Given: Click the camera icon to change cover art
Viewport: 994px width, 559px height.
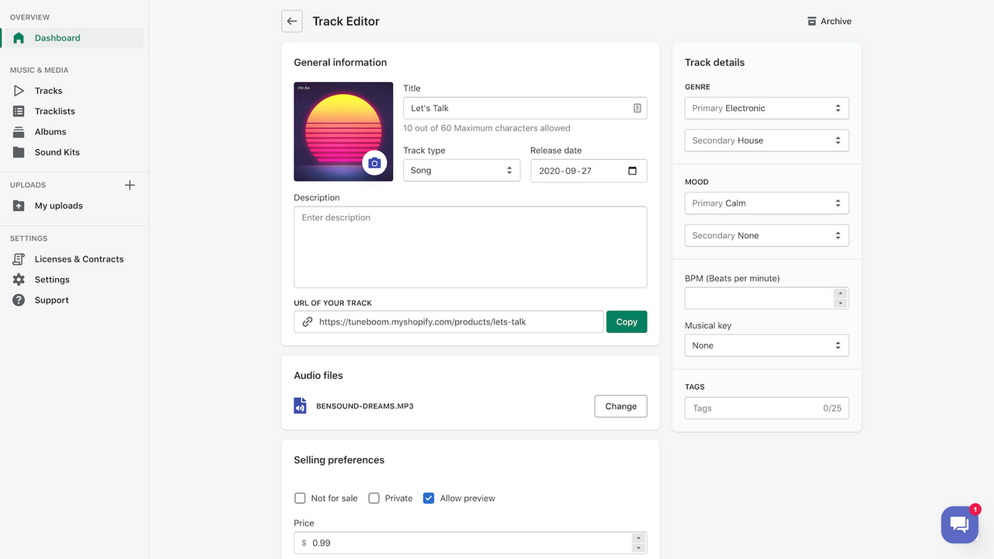Looking at the screenshot, I should [x=375, y=162].
